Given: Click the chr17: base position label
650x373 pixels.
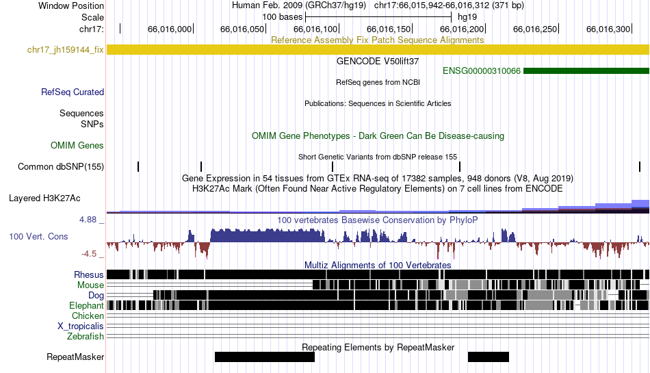Looking at the screenshot, I should coord(92,29).
